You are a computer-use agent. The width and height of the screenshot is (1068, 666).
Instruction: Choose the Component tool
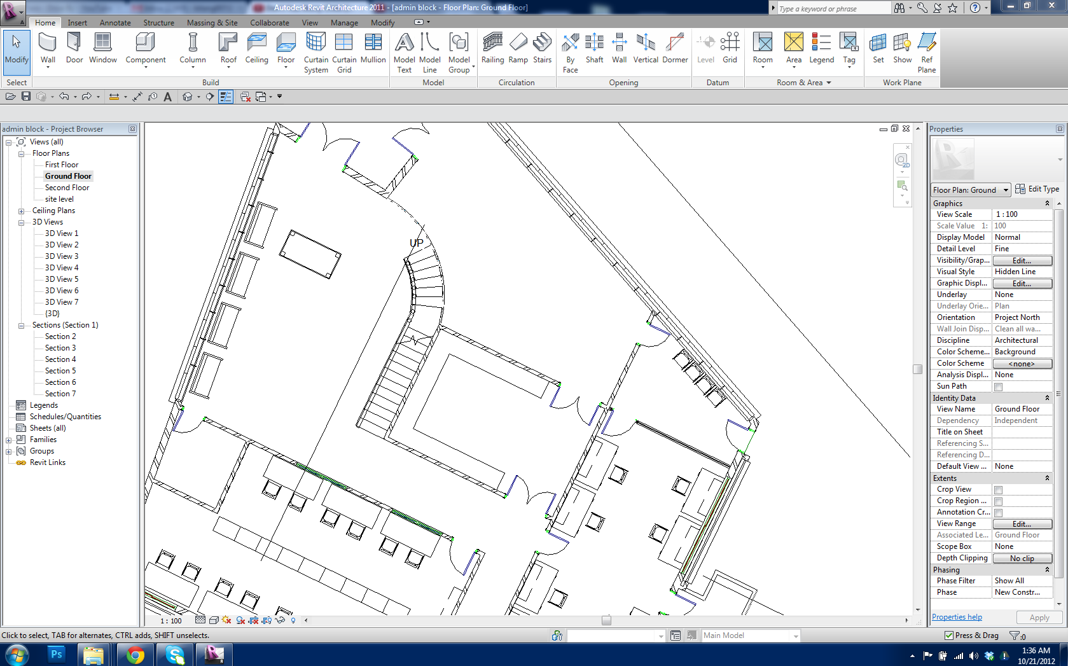click(x=146, y=49)
